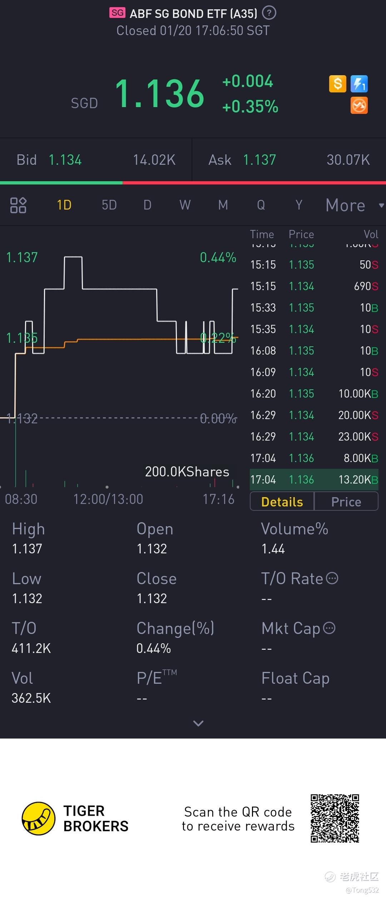Tap the ABF SG BOND ETF title
Screen dimensions: 386x899
point(193,14)
